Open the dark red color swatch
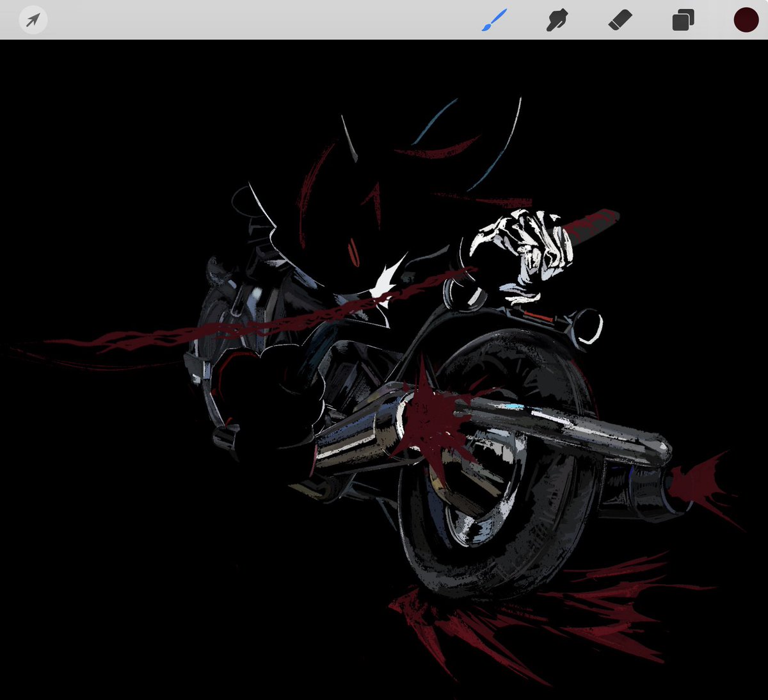Screen dimensions: 768x700 (x=746, y=20)
